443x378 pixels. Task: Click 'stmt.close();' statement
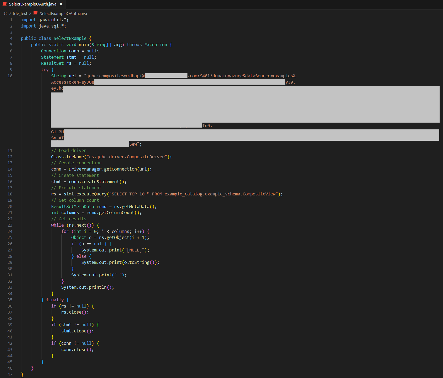pyautogui.click(x=77, y=331)
